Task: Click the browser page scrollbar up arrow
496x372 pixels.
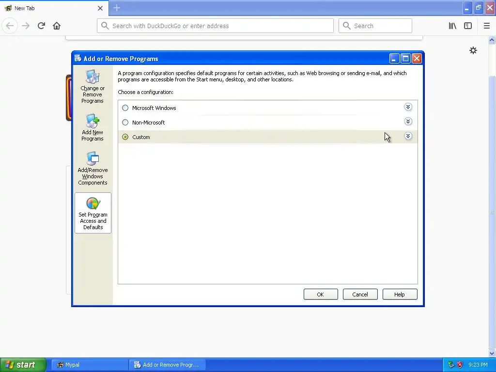Action: [492, 40]
